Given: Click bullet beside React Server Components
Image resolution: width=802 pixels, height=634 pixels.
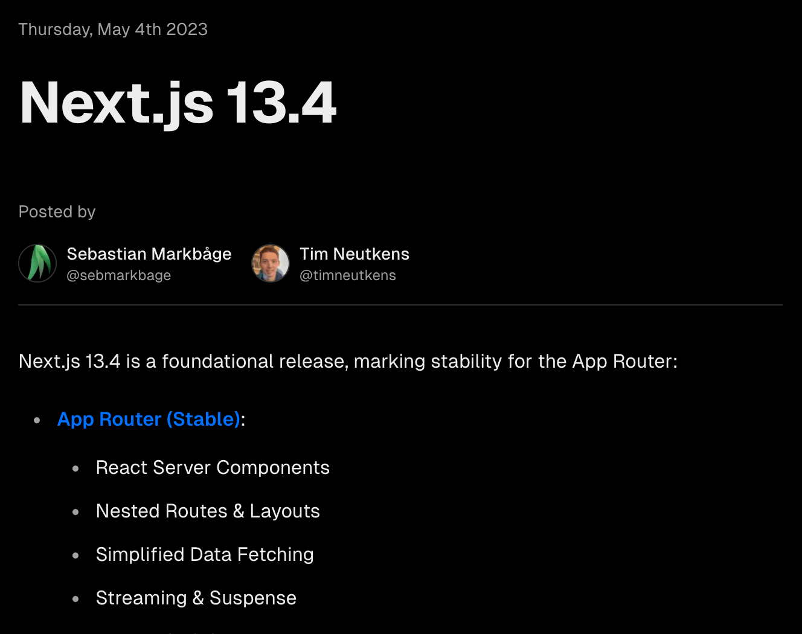Looking at the screenshot, I should click(x=75, y=469).
